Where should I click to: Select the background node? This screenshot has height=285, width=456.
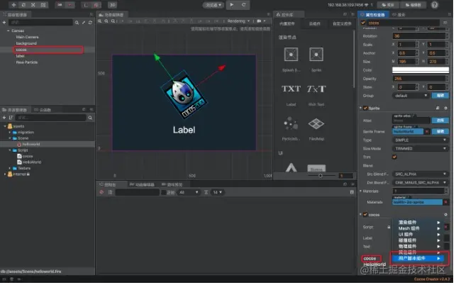tap(26, 43)
